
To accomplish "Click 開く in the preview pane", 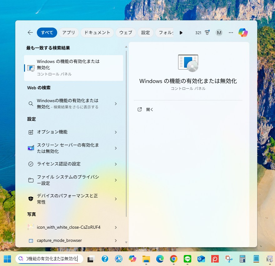I will (x=150, y=110).
